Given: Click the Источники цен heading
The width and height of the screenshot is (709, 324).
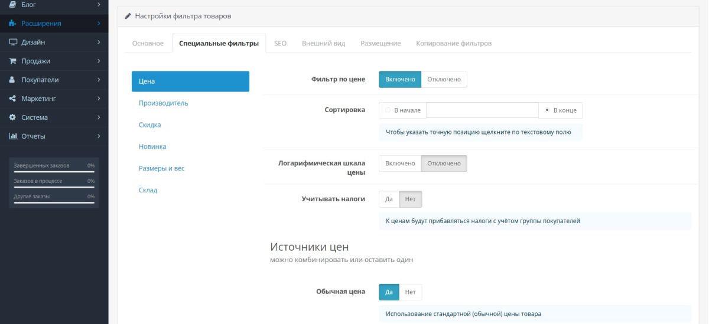Looking at the screenshot, I should coord(309,247).
